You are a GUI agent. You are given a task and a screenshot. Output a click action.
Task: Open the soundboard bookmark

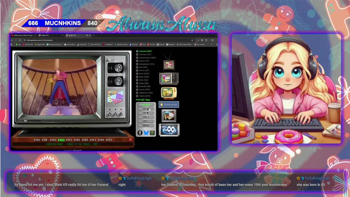coord(108,44)
